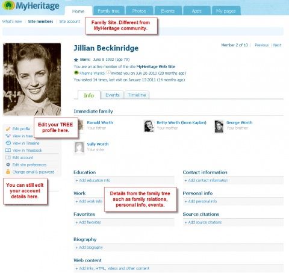Click George Worth's thumbnail photo

click(219, 127)
